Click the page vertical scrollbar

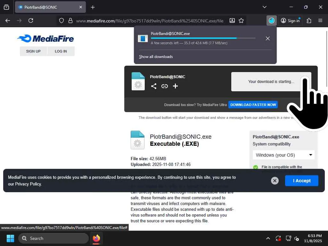coord(326,59)
